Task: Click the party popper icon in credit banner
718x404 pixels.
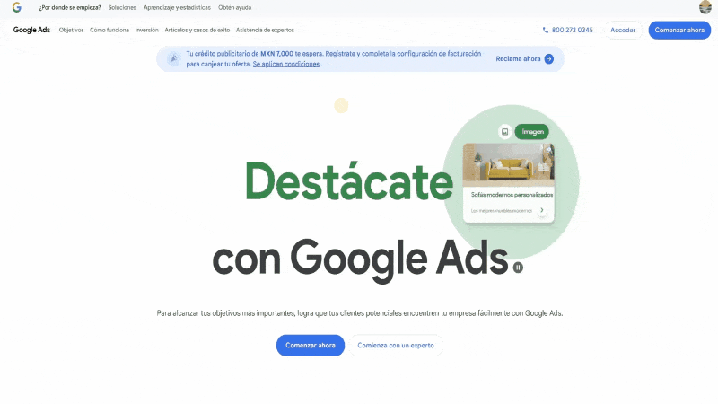Action: (172, 59)
